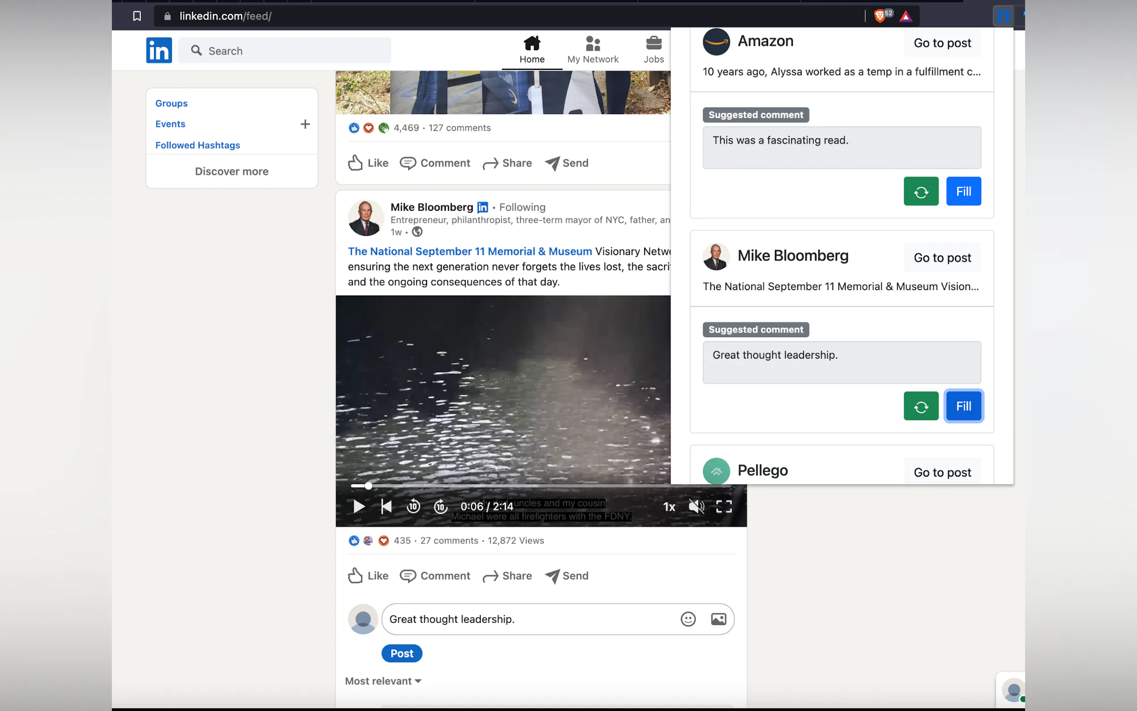Play the Mike Bloomberg video
Image resolution: width=1137 pixels, height=711 pixels.
coord(359,506)
